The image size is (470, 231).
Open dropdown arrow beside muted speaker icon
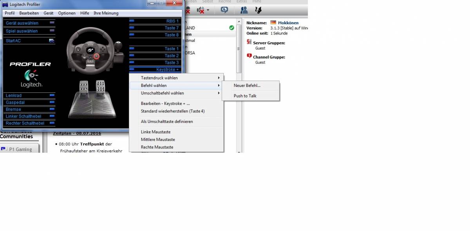coord(208,10)
